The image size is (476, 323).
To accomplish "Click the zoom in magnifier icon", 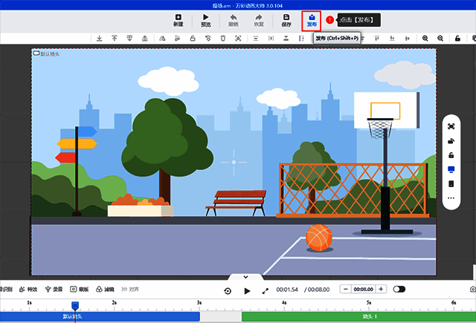I will [x=425, y=38].
